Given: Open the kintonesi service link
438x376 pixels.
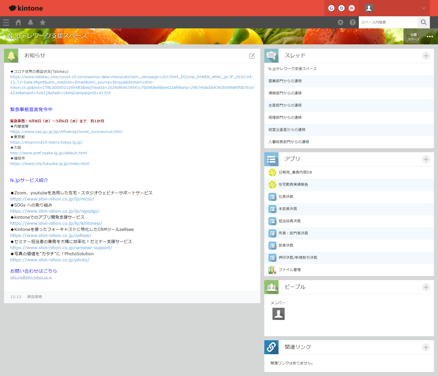Looking at the screenshot, I should tap(56, 223).
